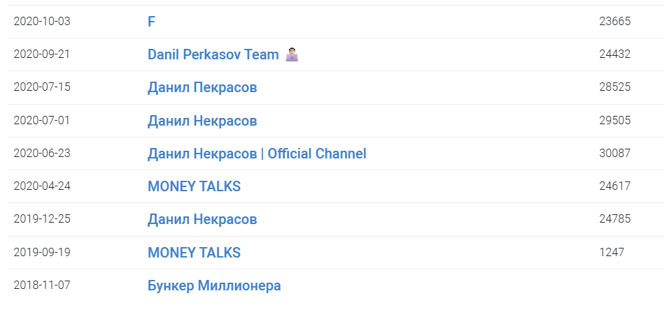664x312 pixels.
Task: Click the subscriber count 23665
Action: pyautogui.click(x=614, y=22)
